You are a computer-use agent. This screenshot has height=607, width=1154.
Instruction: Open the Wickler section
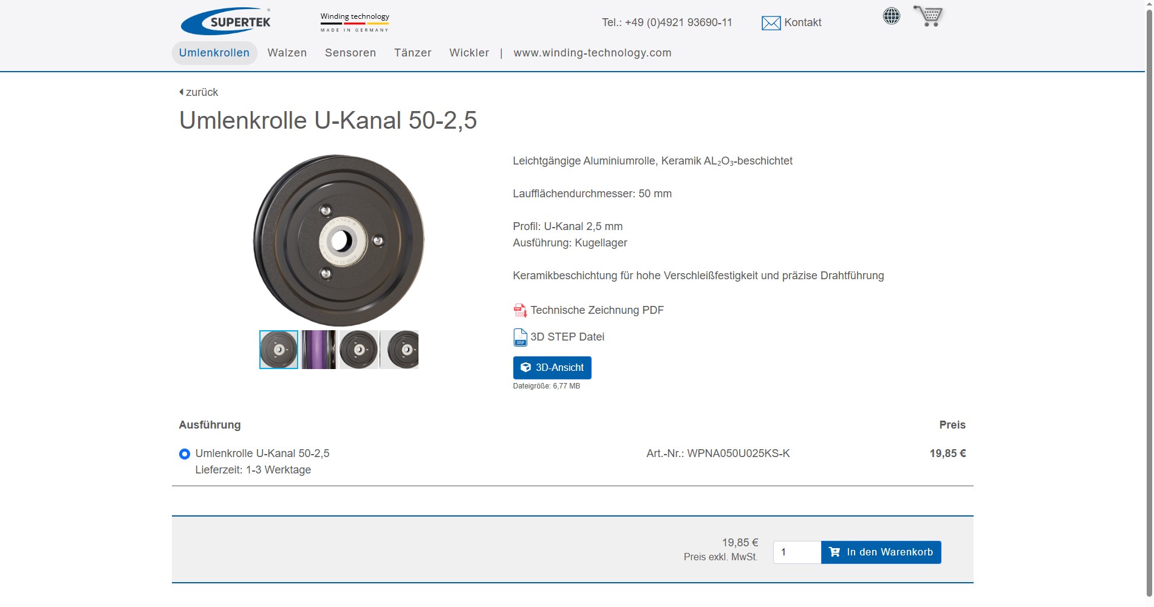[469, 53]
